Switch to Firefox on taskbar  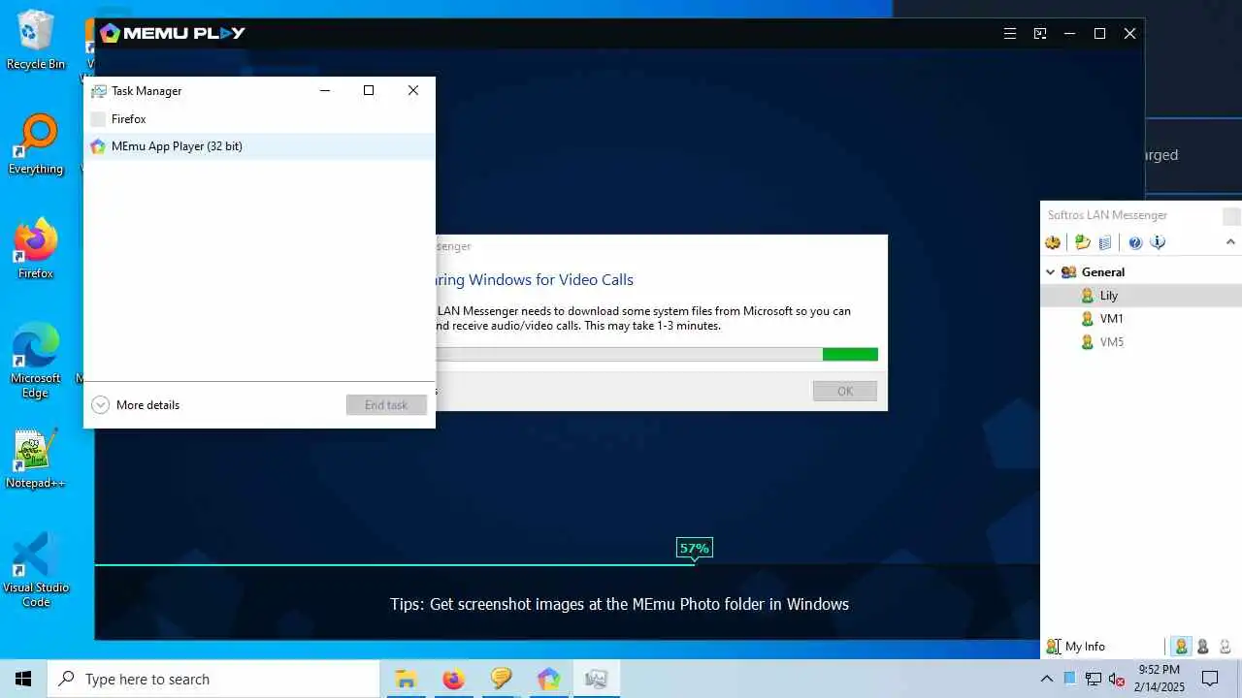[x=453, y=679]
